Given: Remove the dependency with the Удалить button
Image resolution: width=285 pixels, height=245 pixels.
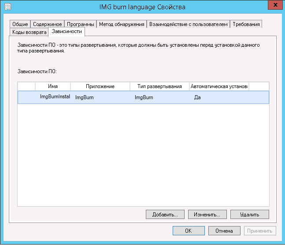Looking at the screenshot, I should tap(249, 215).
